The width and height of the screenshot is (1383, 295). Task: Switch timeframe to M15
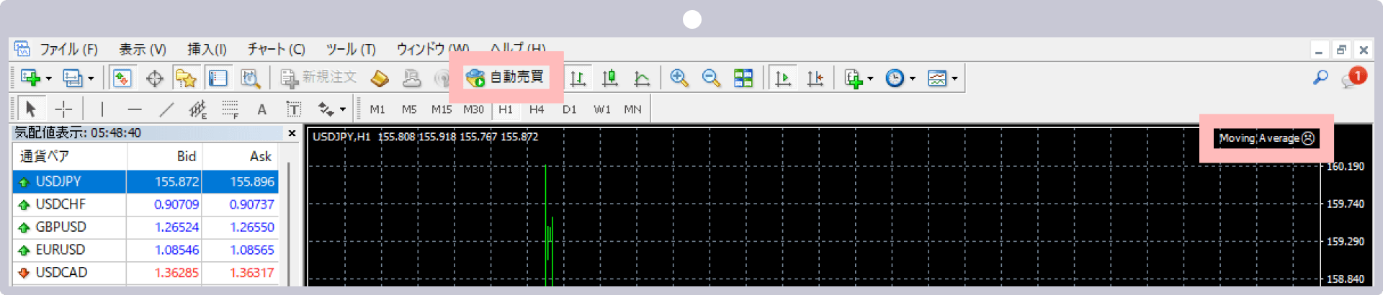tap(441, 109)
